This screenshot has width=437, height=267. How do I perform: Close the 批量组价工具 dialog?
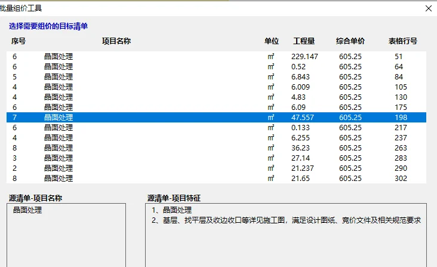tap(429, 8)
